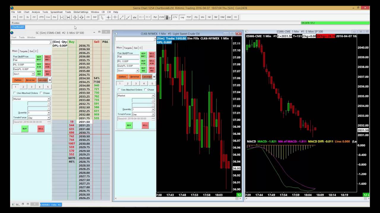Image resolution: width=380 pixels, height=213 pixels.
Task: Click the CVW toolbar button
Action: (x=161, y=17)
